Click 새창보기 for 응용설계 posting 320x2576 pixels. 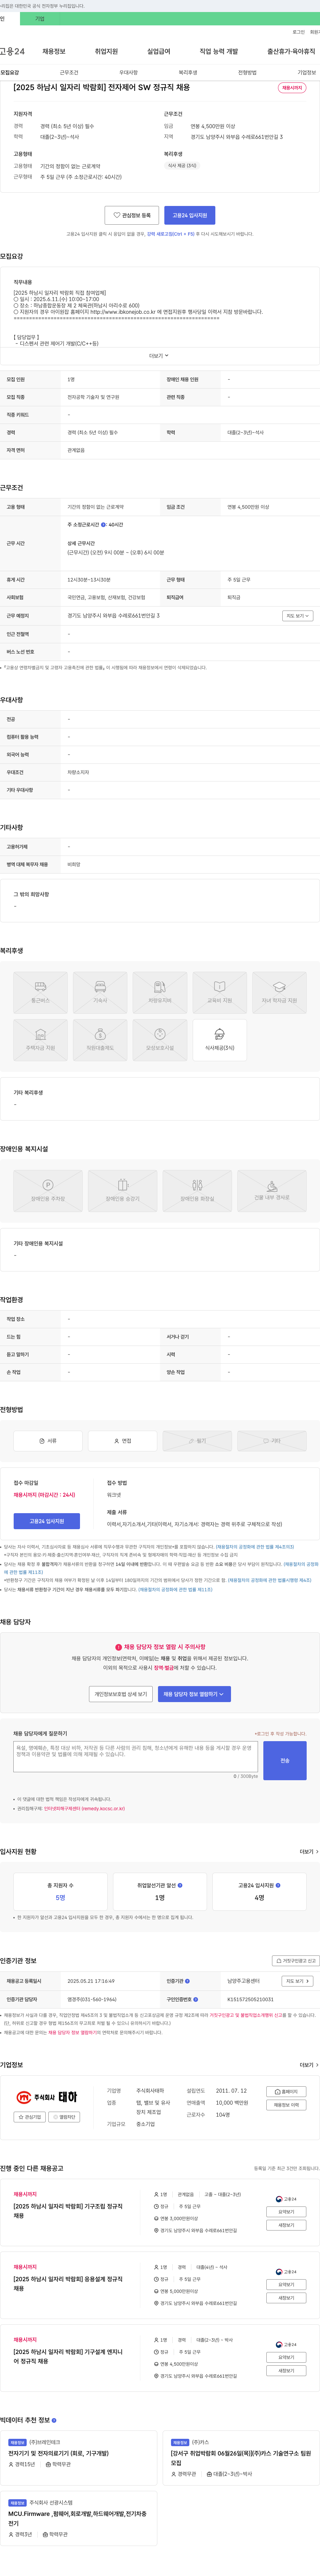(286, 2298)
